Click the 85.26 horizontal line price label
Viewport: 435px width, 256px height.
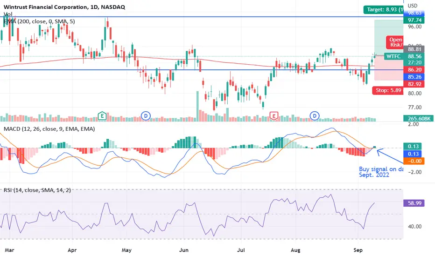tap(414, 77)
